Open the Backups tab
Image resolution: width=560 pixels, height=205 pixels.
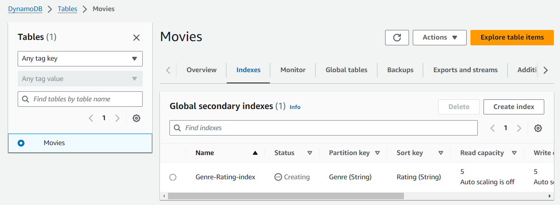pos(400,70)
